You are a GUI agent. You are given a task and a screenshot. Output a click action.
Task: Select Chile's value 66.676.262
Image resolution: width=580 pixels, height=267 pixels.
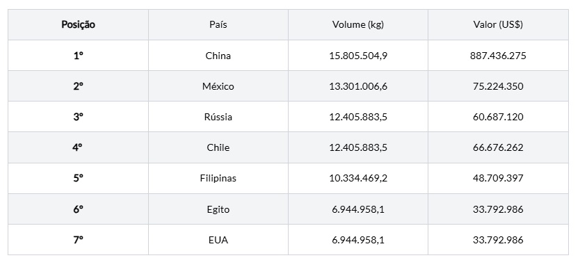point(498,147)
